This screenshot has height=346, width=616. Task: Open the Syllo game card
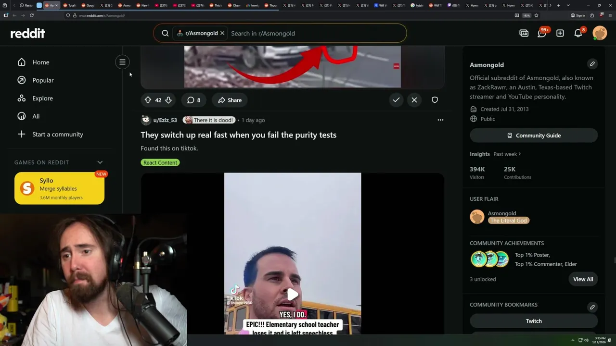click(59, 188)
